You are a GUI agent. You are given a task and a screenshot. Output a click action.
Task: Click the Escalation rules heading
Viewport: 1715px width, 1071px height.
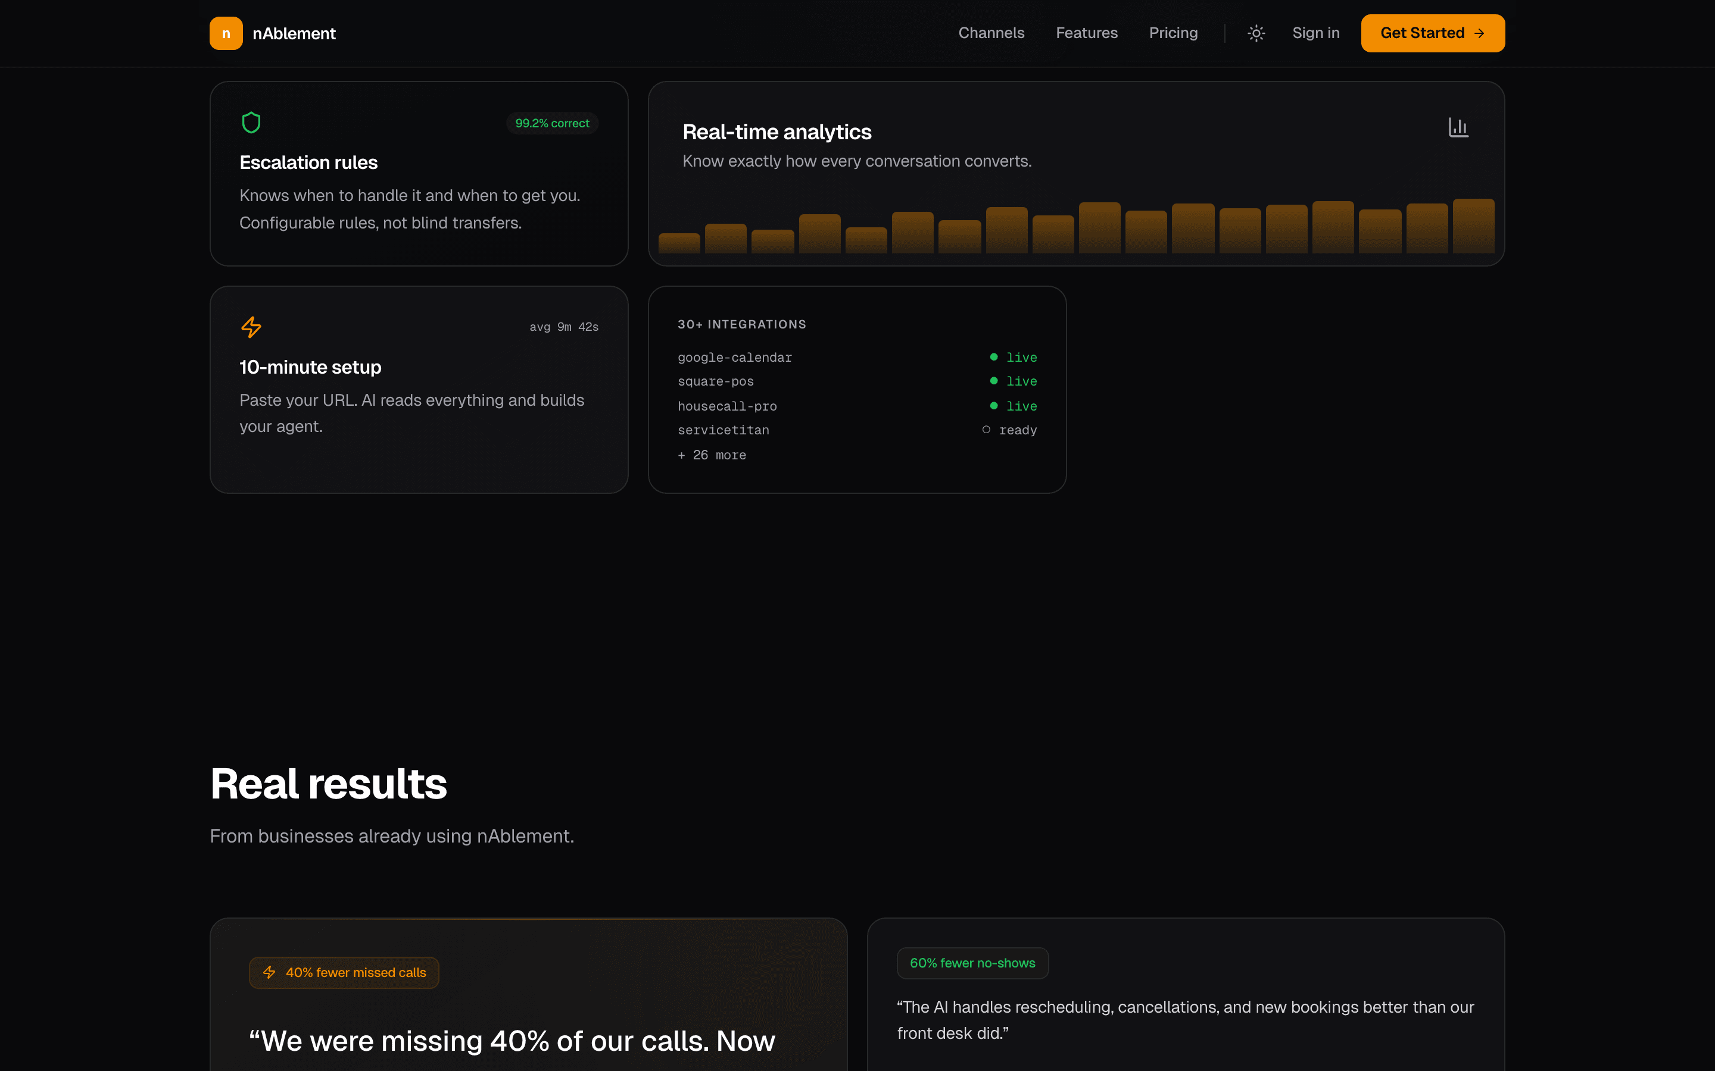tap(308, 162)
